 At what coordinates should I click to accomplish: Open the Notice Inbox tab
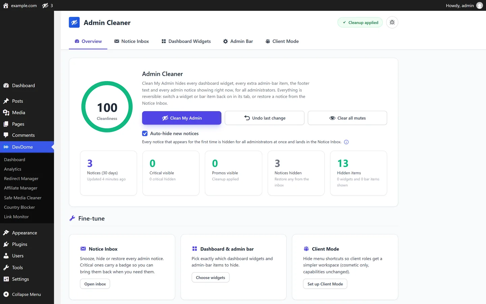tap(132, 41)
